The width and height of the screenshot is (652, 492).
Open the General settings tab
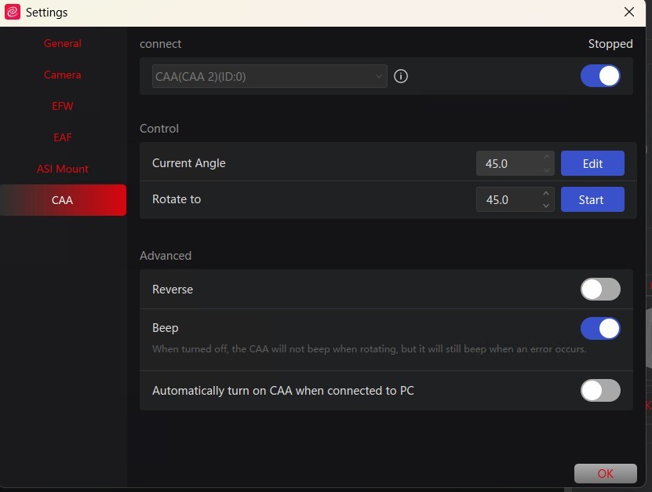click(63, 43)
